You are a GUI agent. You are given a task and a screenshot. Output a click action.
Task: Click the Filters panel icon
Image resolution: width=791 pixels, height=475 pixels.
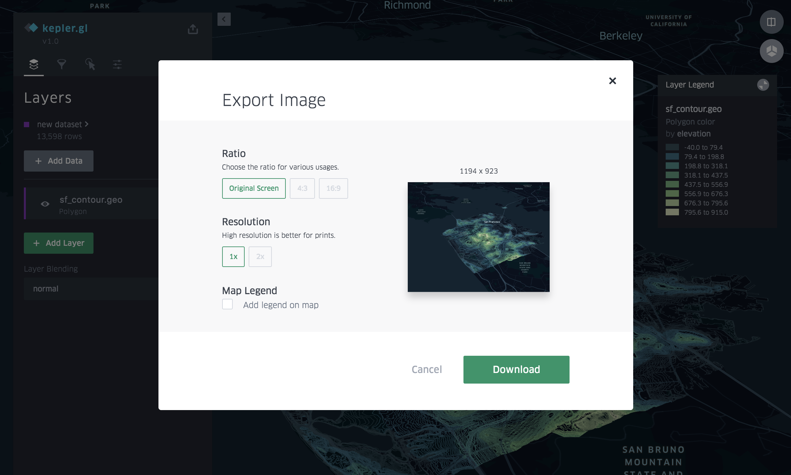click(61, 64)
